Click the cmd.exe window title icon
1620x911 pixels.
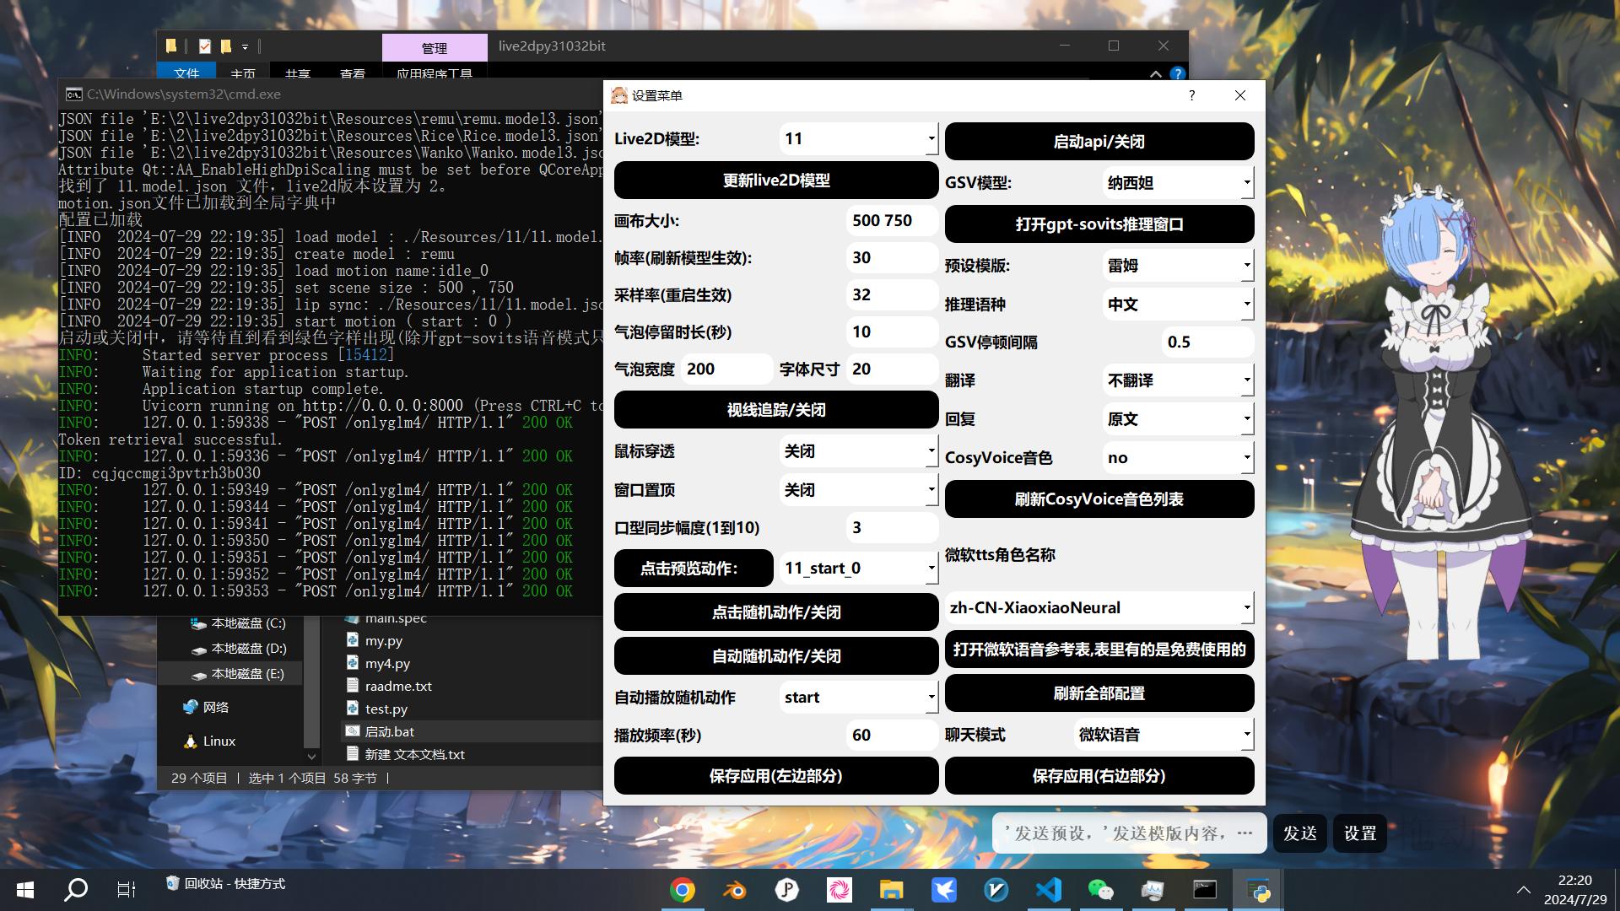click(x=74, y=94)
